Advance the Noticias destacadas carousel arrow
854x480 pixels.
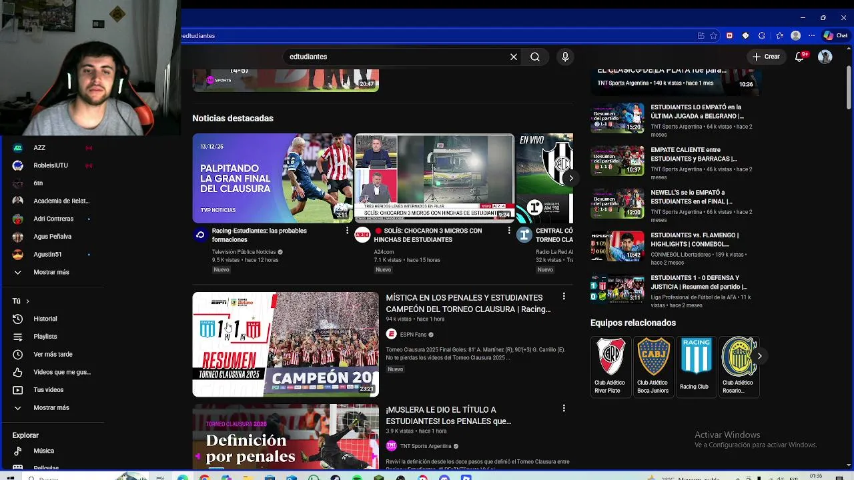[x=570, y=178]
